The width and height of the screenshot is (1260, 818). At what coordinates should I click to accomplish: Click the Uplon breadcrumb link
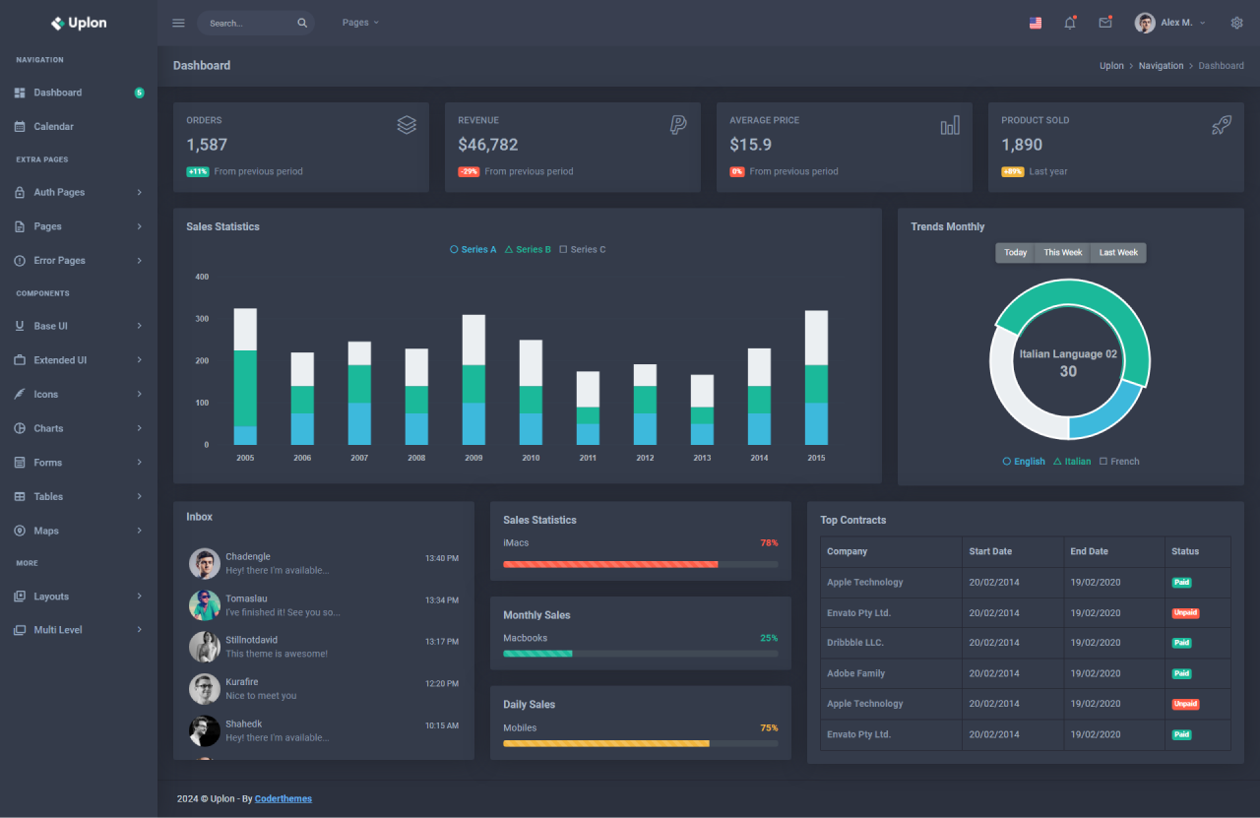point(1111,66)
